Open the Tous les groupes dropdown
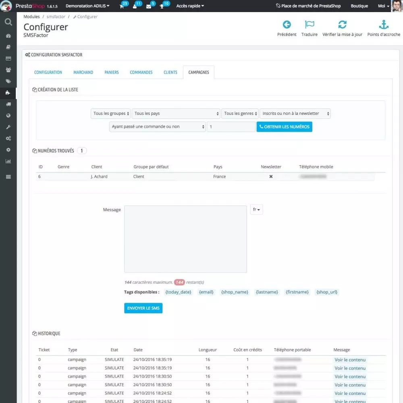This screenshot has width=403, height=403. pos(110,114)
